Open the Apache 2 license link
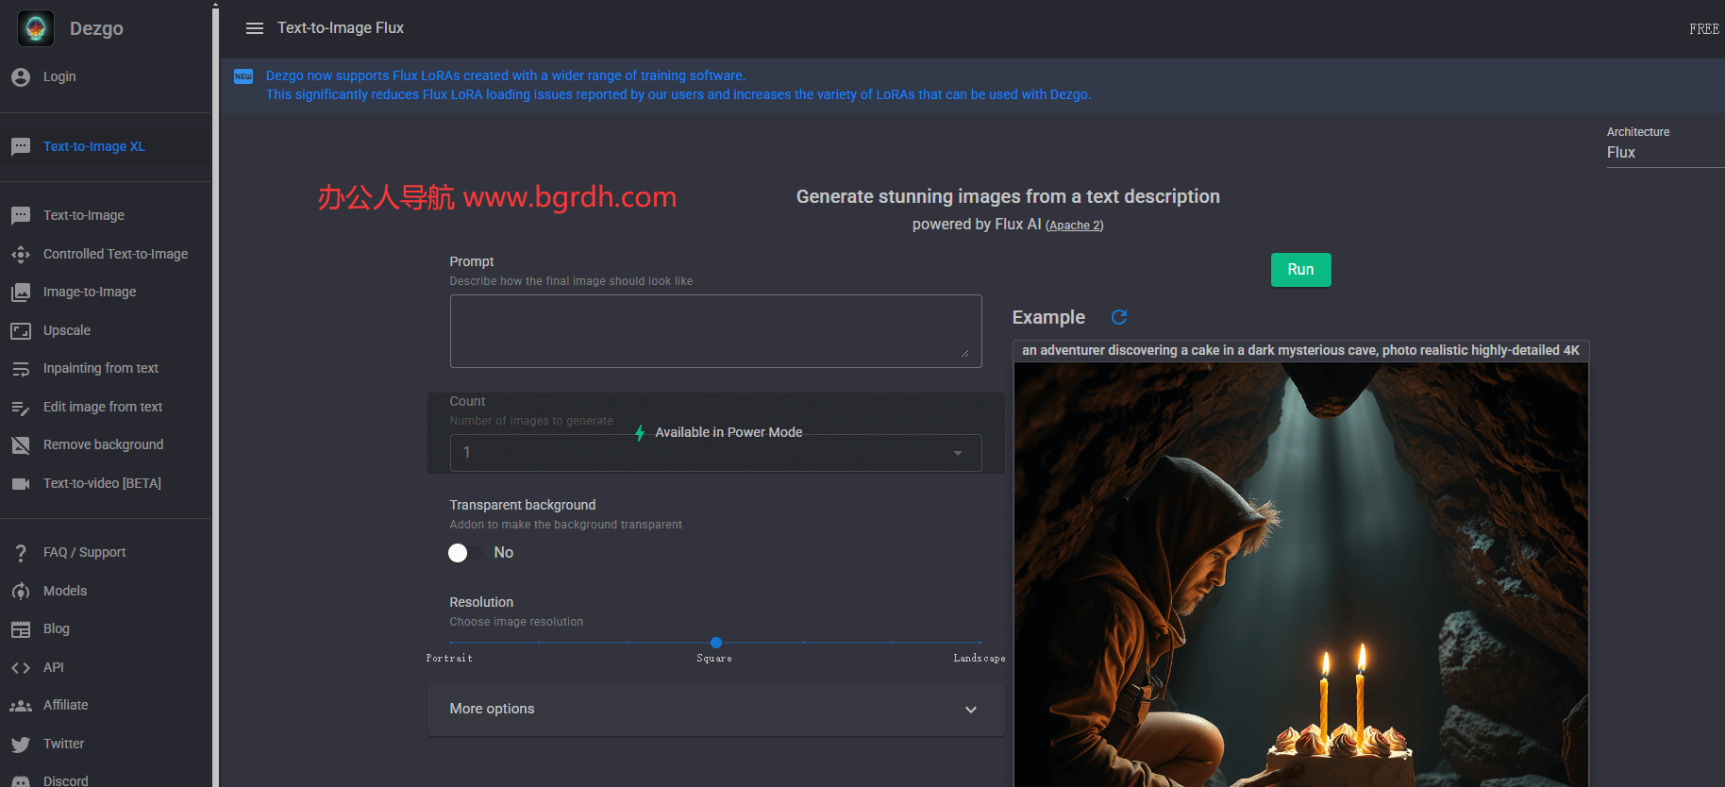 [1074, 226]
